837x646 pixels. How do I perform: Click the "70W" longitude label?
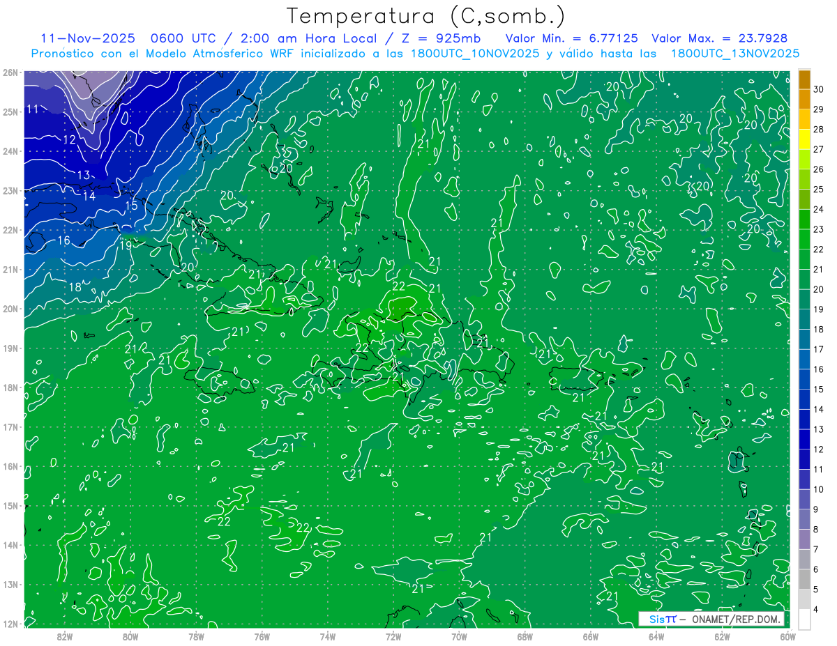click(459, 636)
